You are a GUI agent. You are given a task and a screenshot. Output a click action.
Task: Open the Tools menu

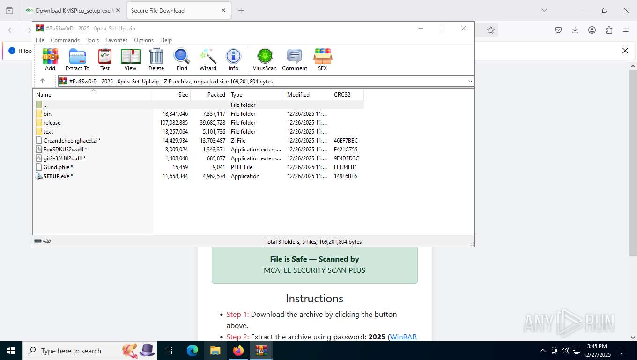click(x=92, y=40)
